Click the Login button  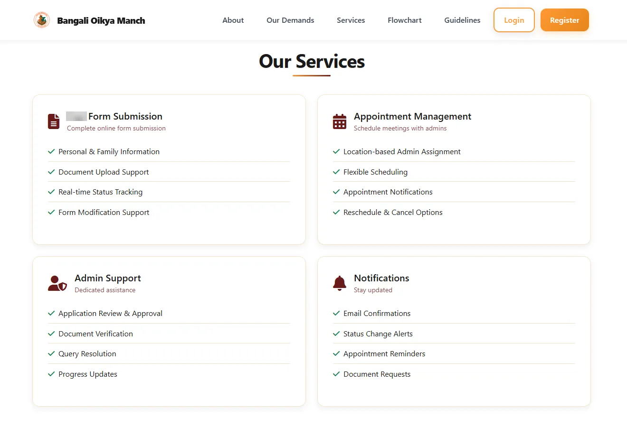click(514, 20)
